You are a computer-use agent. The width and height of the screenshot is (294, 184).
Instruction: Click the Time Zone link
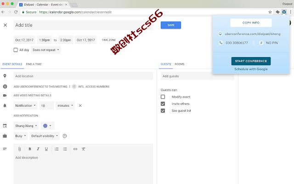(x=109, y=40)
